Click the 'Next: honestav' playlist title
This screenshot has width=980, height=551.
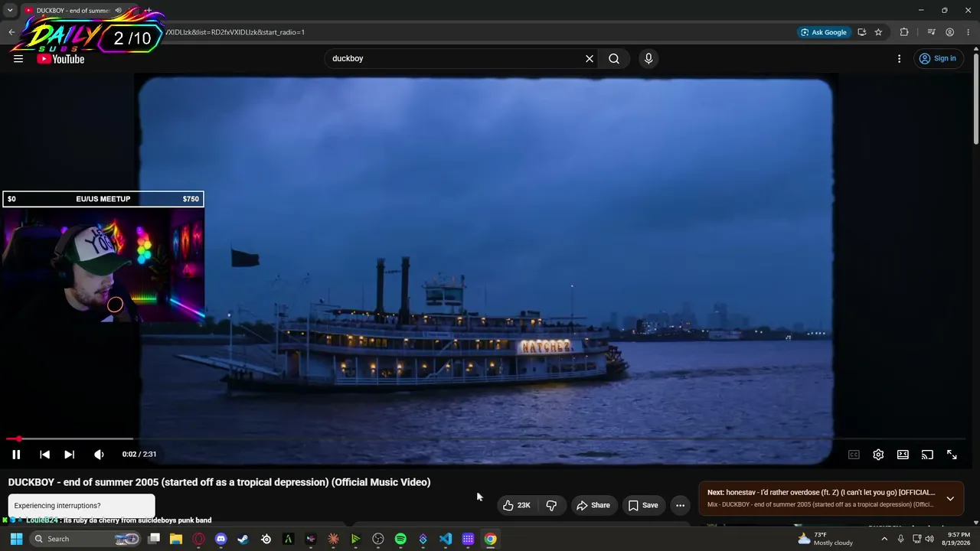[821, 493]
